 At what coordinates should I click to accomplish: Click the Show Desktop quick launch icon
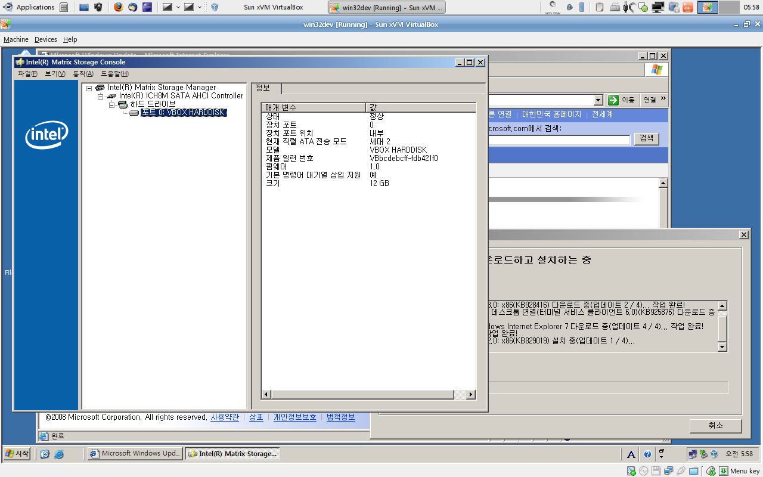coord(45,454)
